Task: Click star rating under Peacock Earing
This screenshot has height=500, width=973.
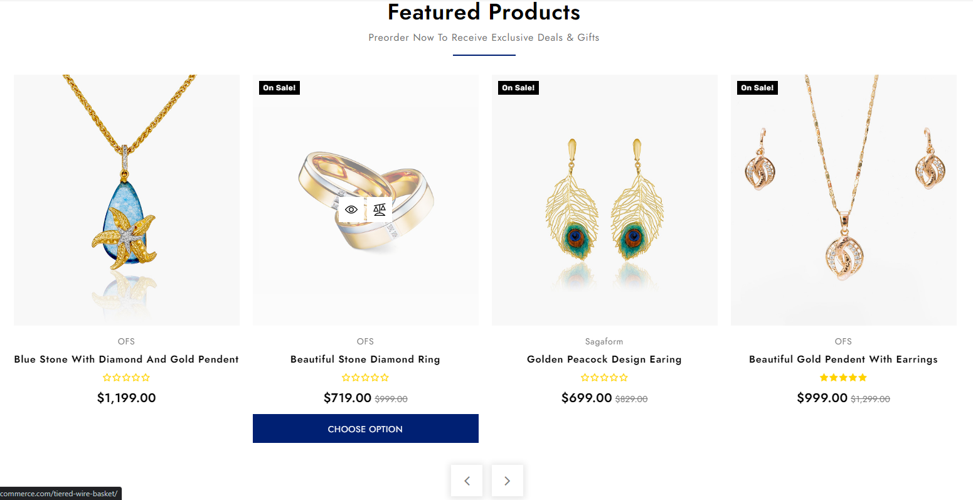Action: pyautogui.click(x=604, y=378)
